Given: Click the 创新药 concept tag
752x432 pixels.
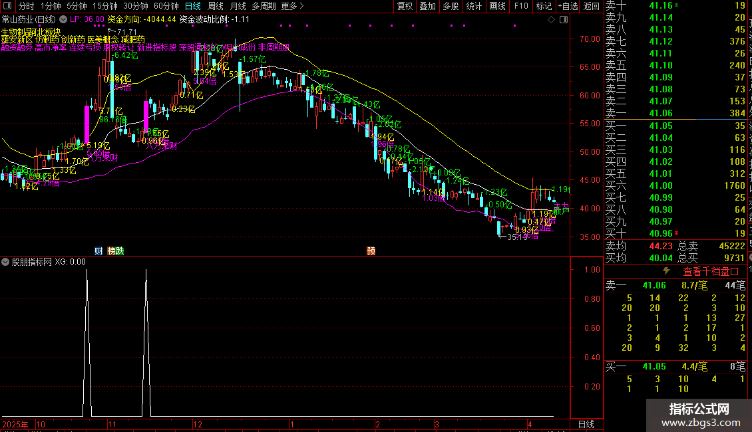Looking at the screenshot, I should [73, 40].
